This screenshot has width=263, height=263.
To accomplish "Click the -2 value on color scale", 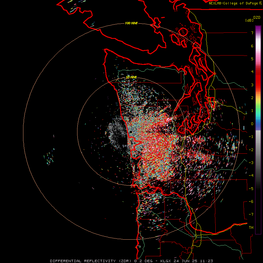I will pyautogui.click(x=251, y=150).
